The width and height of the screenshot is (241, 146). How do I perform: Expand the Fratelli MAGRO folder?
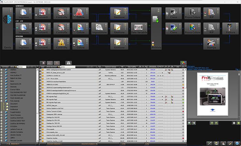click(1, 112)
